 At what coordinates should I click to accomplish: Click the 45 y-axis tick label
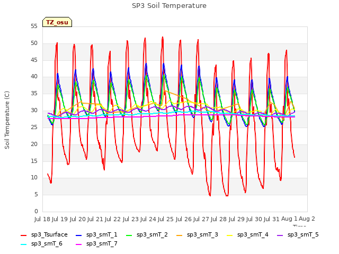click(x=34, y=60)
